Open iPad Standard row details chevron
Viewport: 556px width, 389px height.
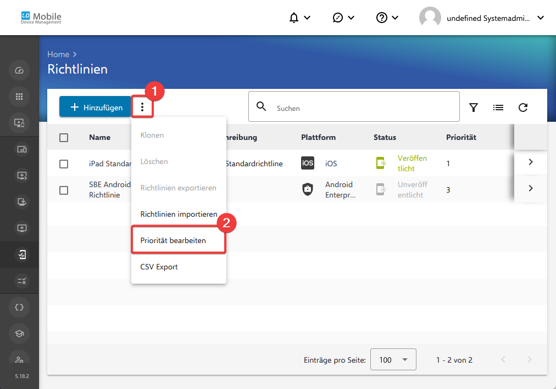pos(531,162)
